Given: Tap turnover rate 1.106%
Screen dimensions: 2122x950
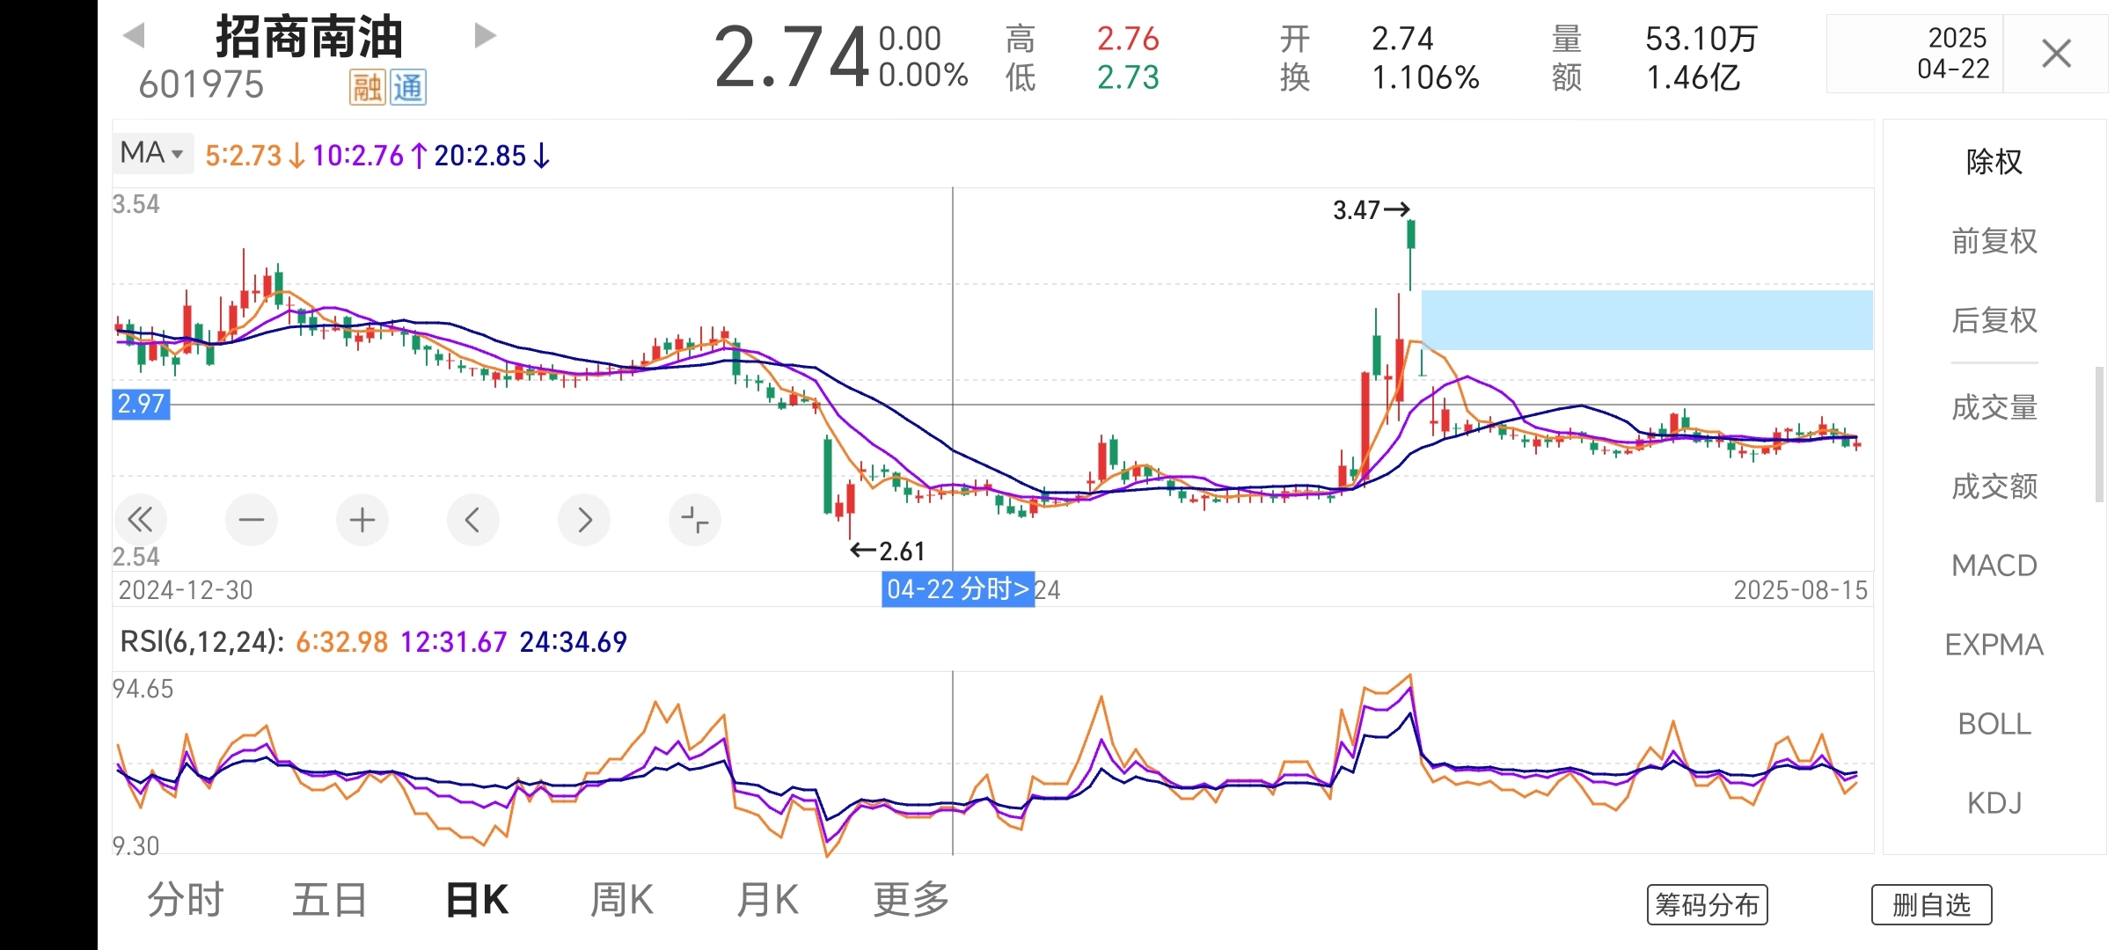Looking at the screenshot, I should pyautogui.click(x=1426, y=77).
